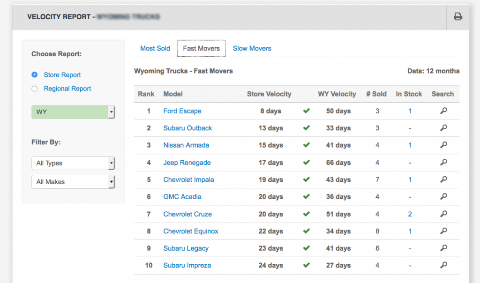Open the Chevrolet Cruze model link
The image size is (480, 283).
coord(187,214)
